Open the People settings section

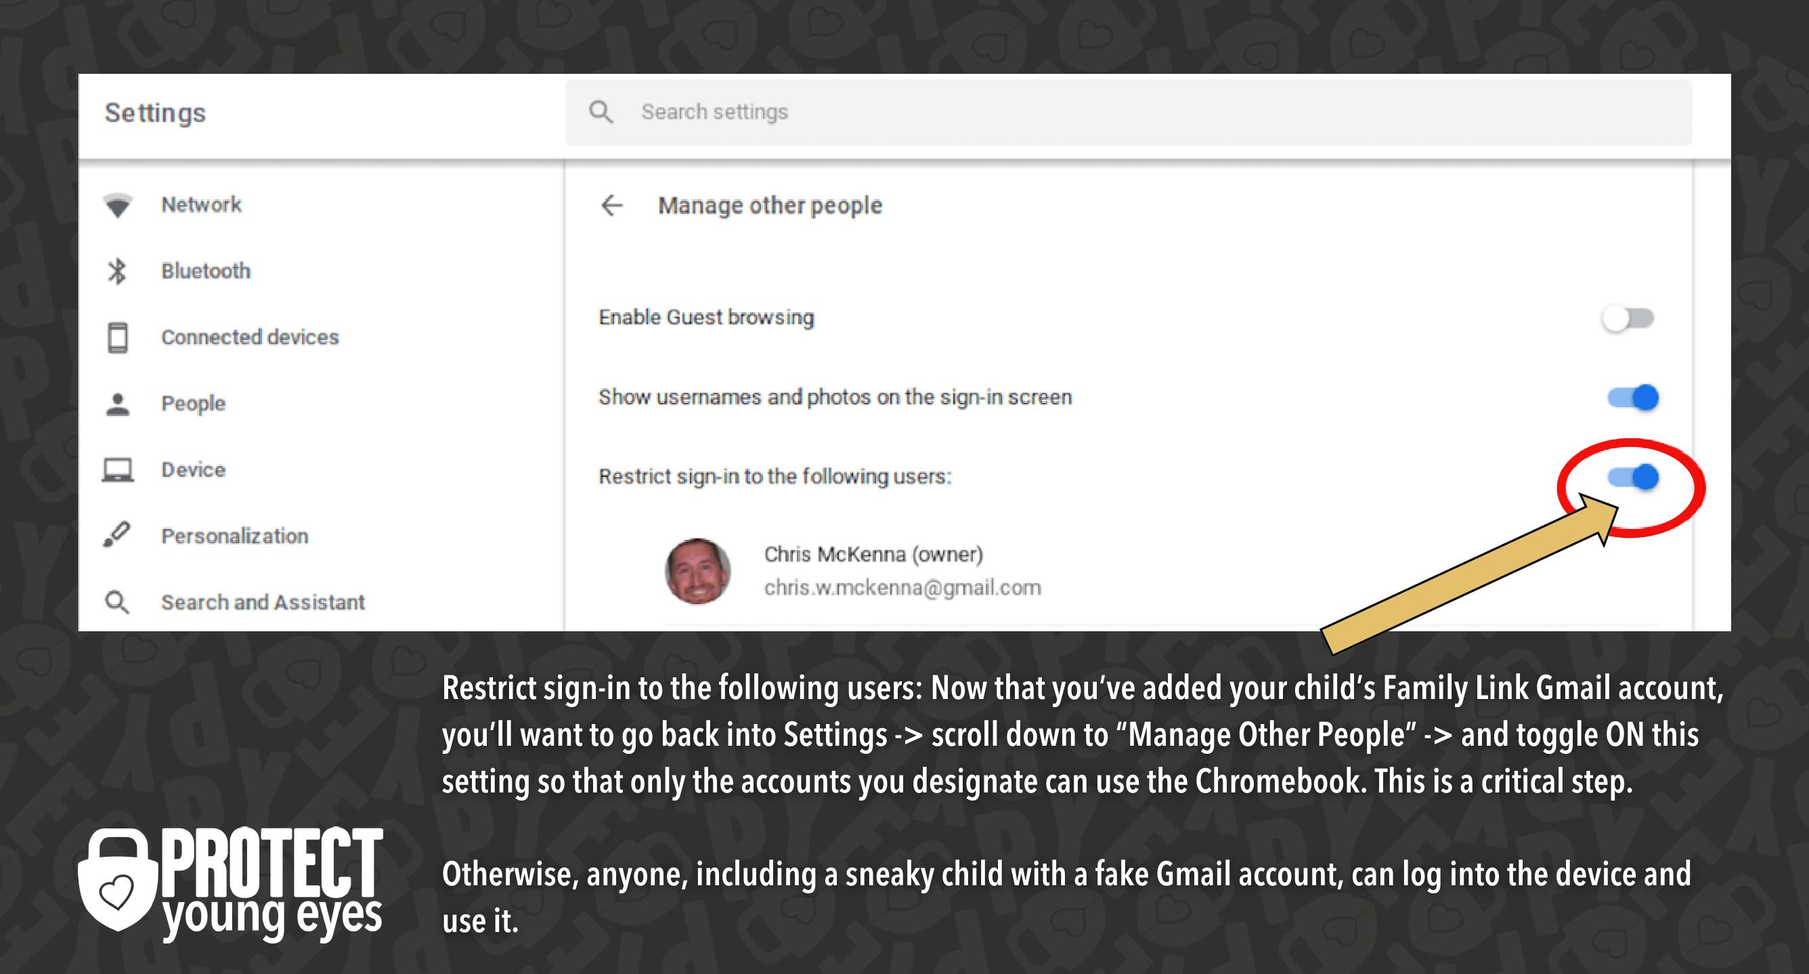[x=193, y=404]
